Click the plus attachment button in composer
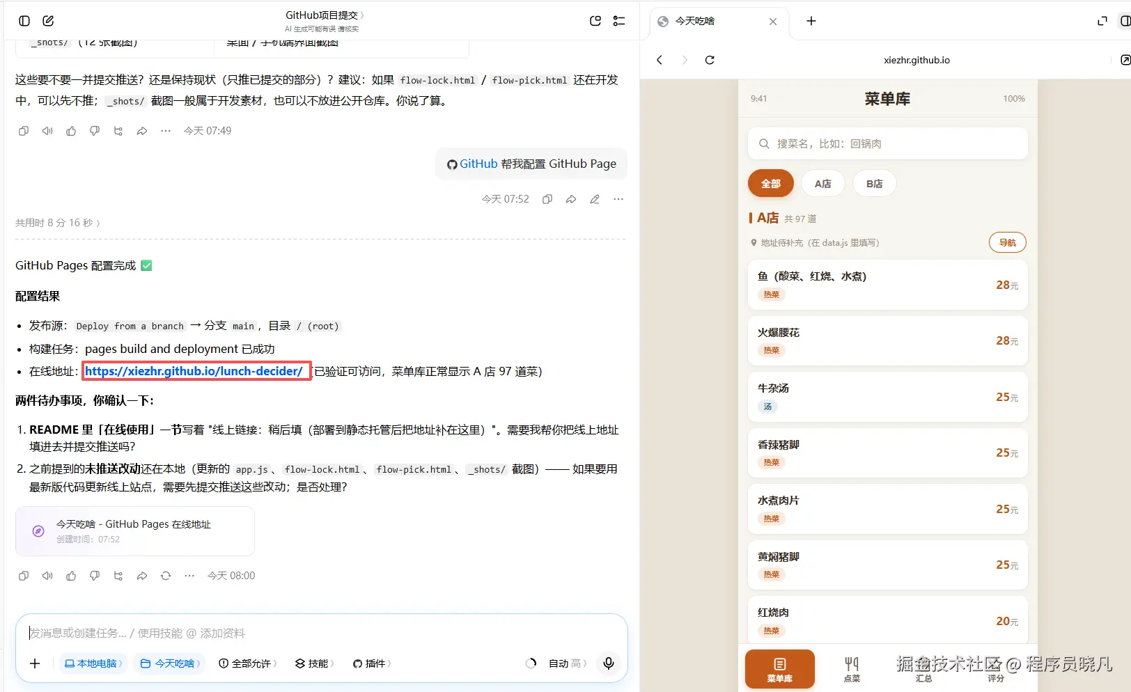Image resolution: width=1131 pixels, height=692 pixels. 35,663
